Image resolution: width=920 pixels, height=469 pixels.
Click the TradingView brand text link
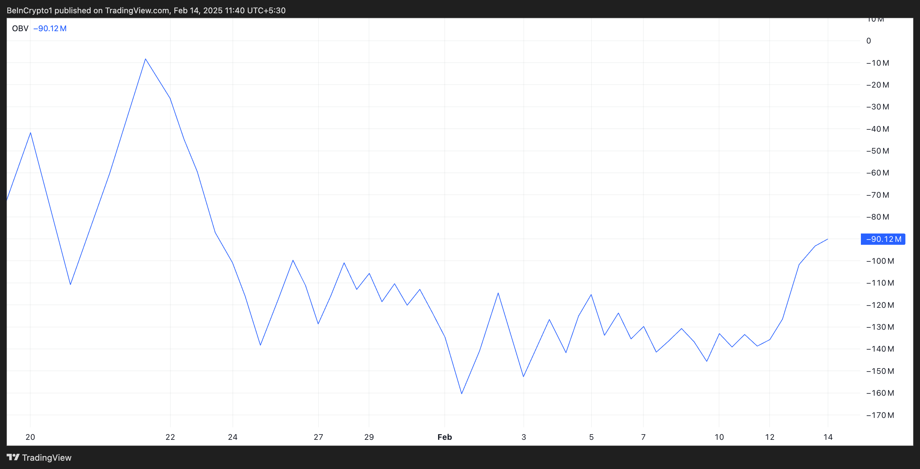pos(47,458)
